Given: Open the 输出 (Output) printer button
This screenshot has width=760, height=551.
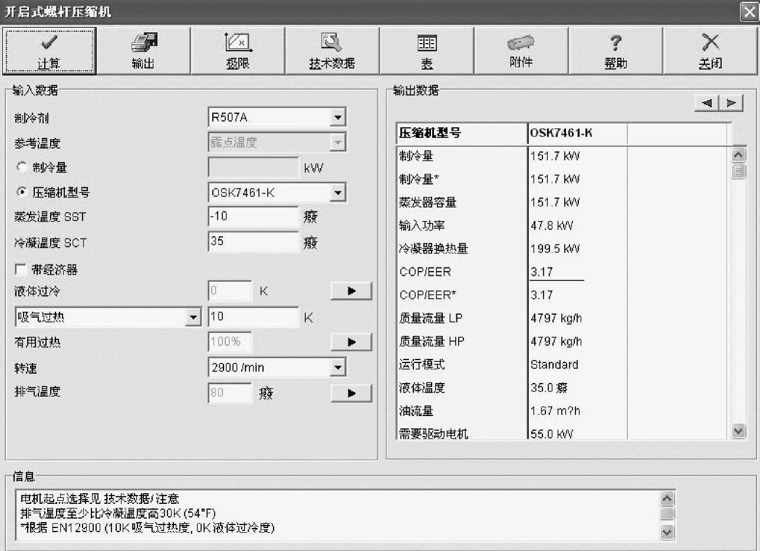Looking at the screenshot, I should pos(143,51).
